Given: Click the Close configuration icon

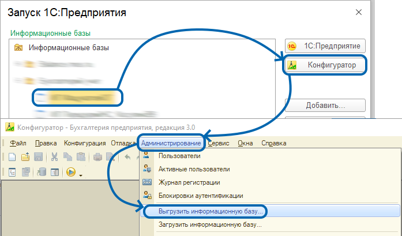Looking at the screenshot, I should tap(25, 172).
